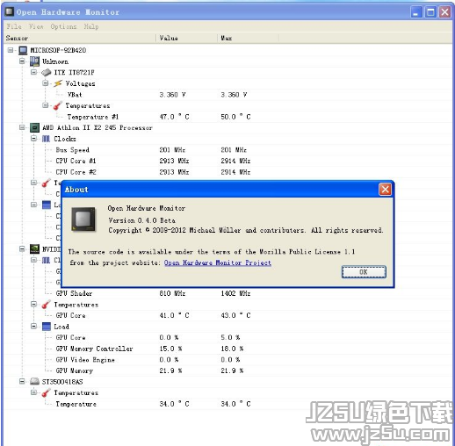This screenshot has width=455, height=446.
Task: Click the Max column header
Action: 248,38
